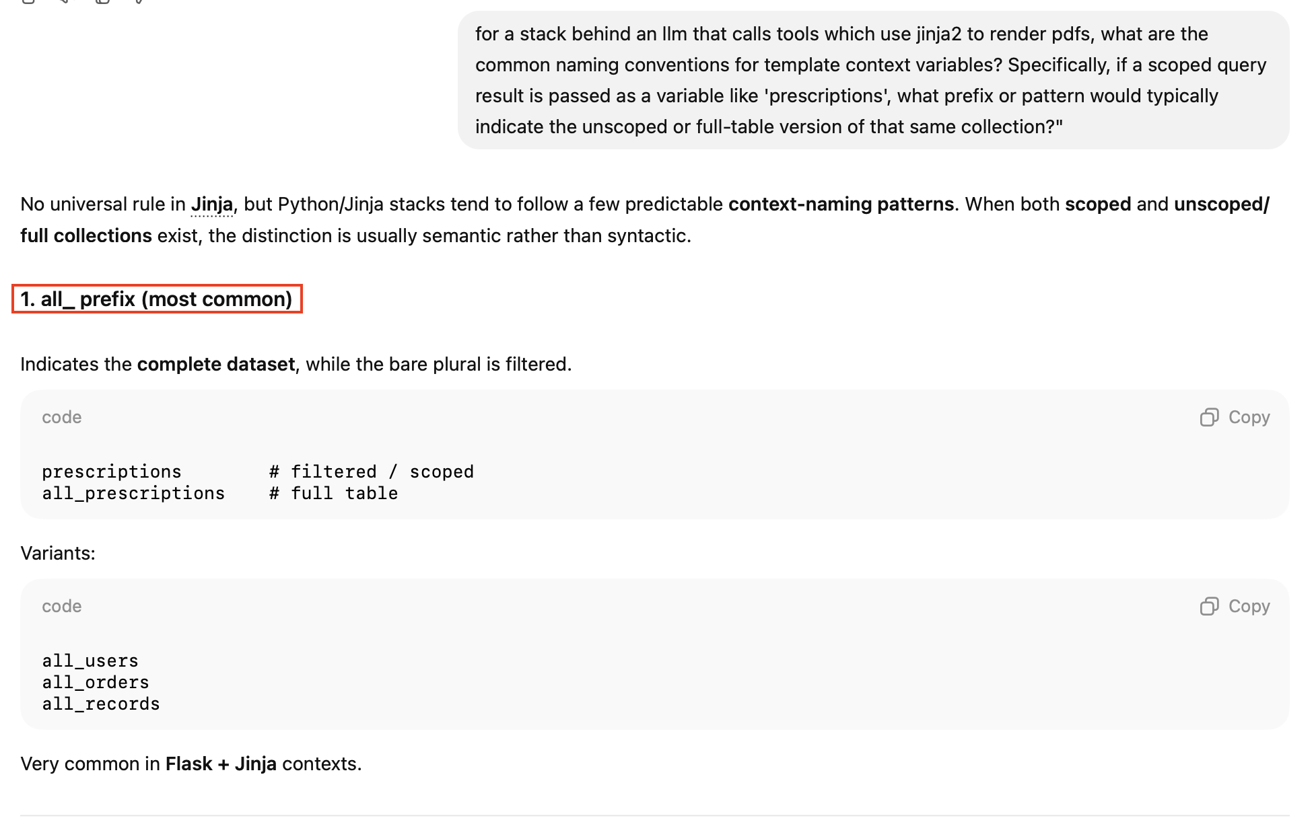Click the checkmark icon in top toolbar

pos(138,3)
